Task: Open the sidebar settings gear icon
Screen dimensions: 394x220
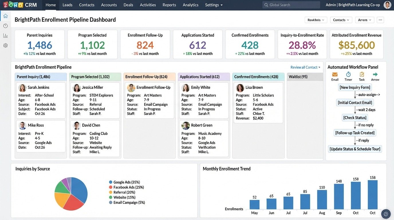Action: tap(5, 45)
